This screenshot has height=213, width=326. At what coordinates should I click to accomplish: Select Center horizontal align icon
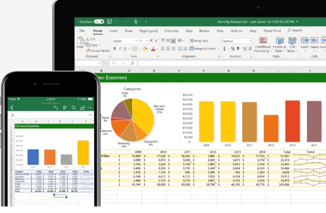[168, 48]
